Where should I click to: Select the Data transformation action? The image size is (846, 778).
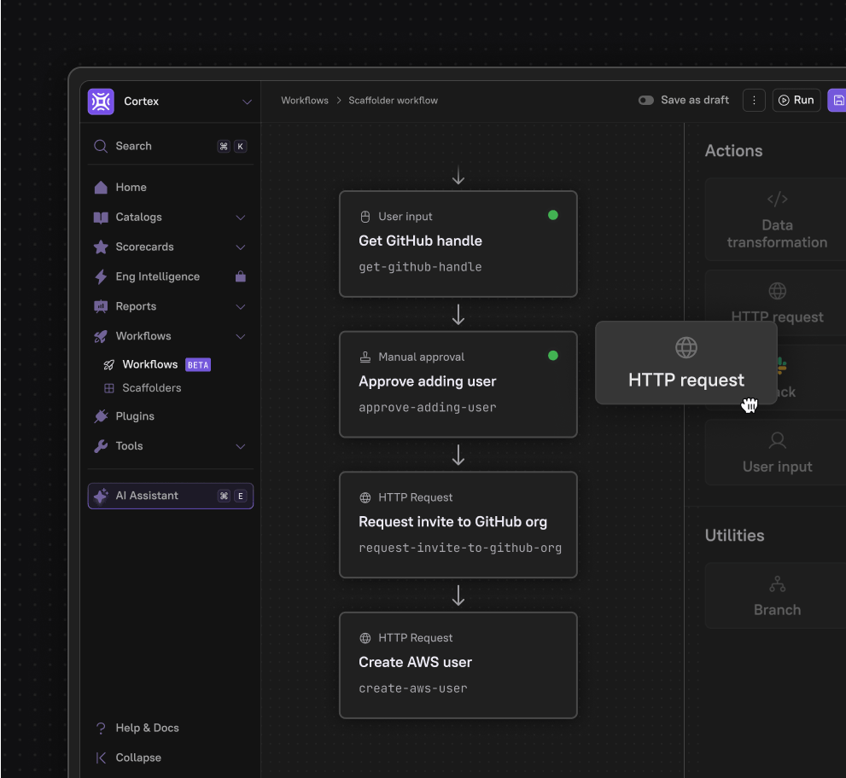(x=777, y=220)
